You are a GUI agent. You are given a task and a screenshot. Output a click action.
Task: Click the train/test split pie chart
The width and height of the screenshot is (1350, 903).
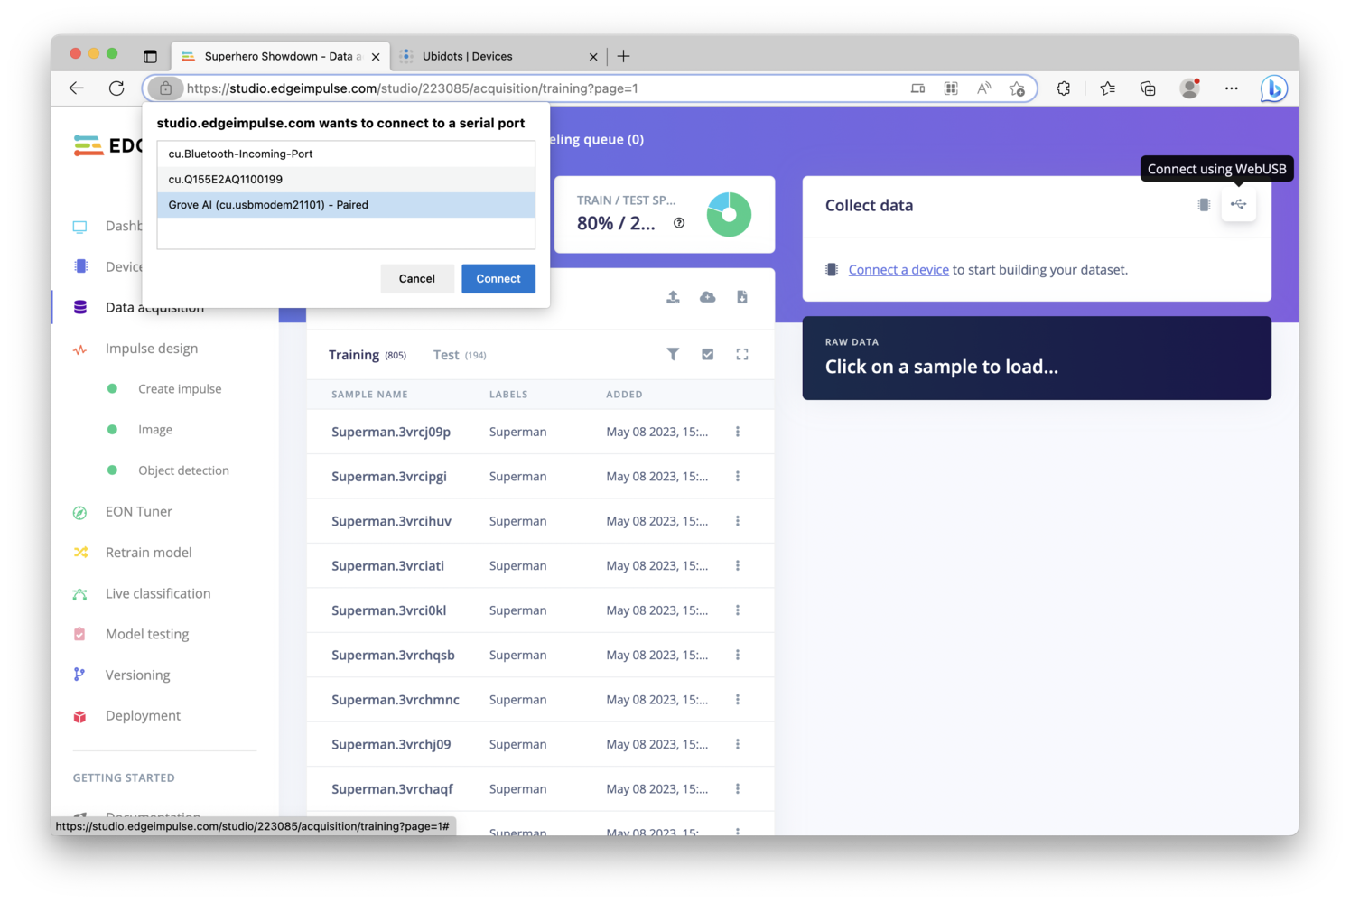(729, 215)
